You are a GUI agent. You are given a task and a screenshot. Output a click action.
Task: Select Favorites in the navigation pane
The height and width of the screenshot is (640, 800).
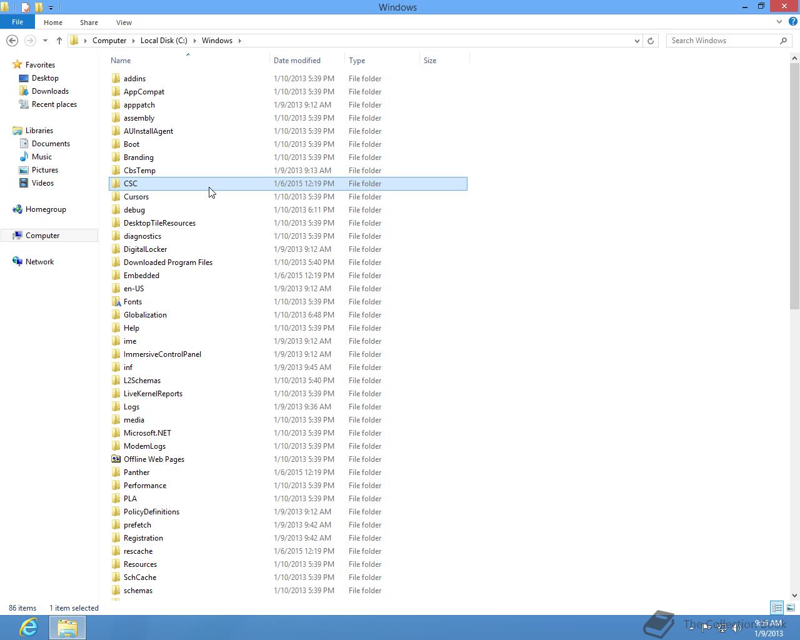[40, 65]
